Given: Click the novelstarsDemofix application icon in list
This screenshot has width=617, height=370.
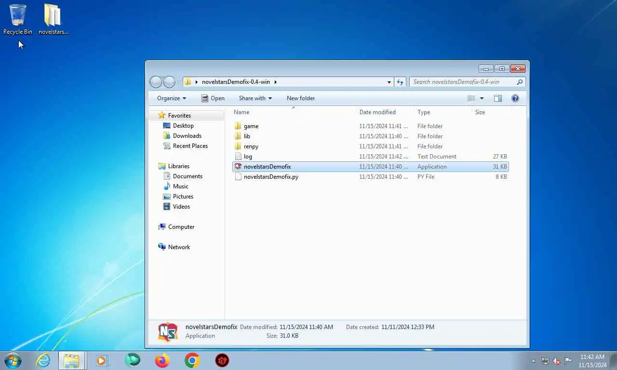Looking at the screenshot, I should point(238,167).
